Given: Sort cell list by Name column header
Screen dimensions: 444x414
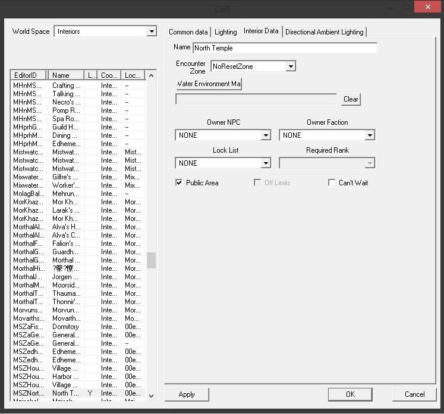Looking at the screenshot, I should pyautogui.click(x=65, y=75).
